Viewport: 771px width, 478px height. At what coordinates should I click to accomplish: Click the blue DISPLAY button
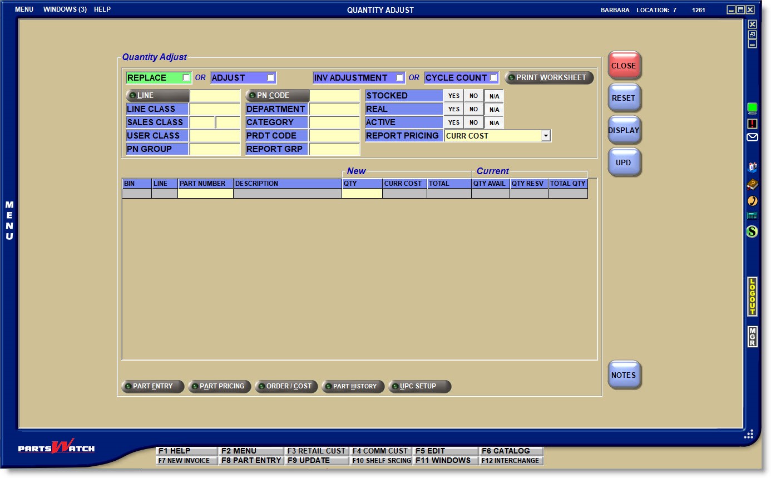pyautogui.click(x=624, y=130)
